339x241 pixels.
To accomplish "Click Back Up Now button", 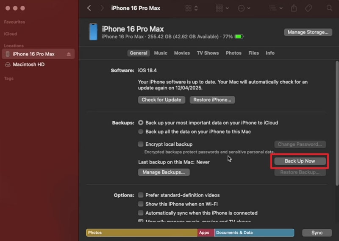I will [x=300, y=161].
